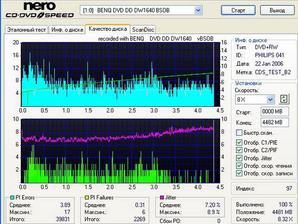Open the BENQ DVD drive selection dropdown
The height and width of the screenshot is (224, 298).
[198, 10]
